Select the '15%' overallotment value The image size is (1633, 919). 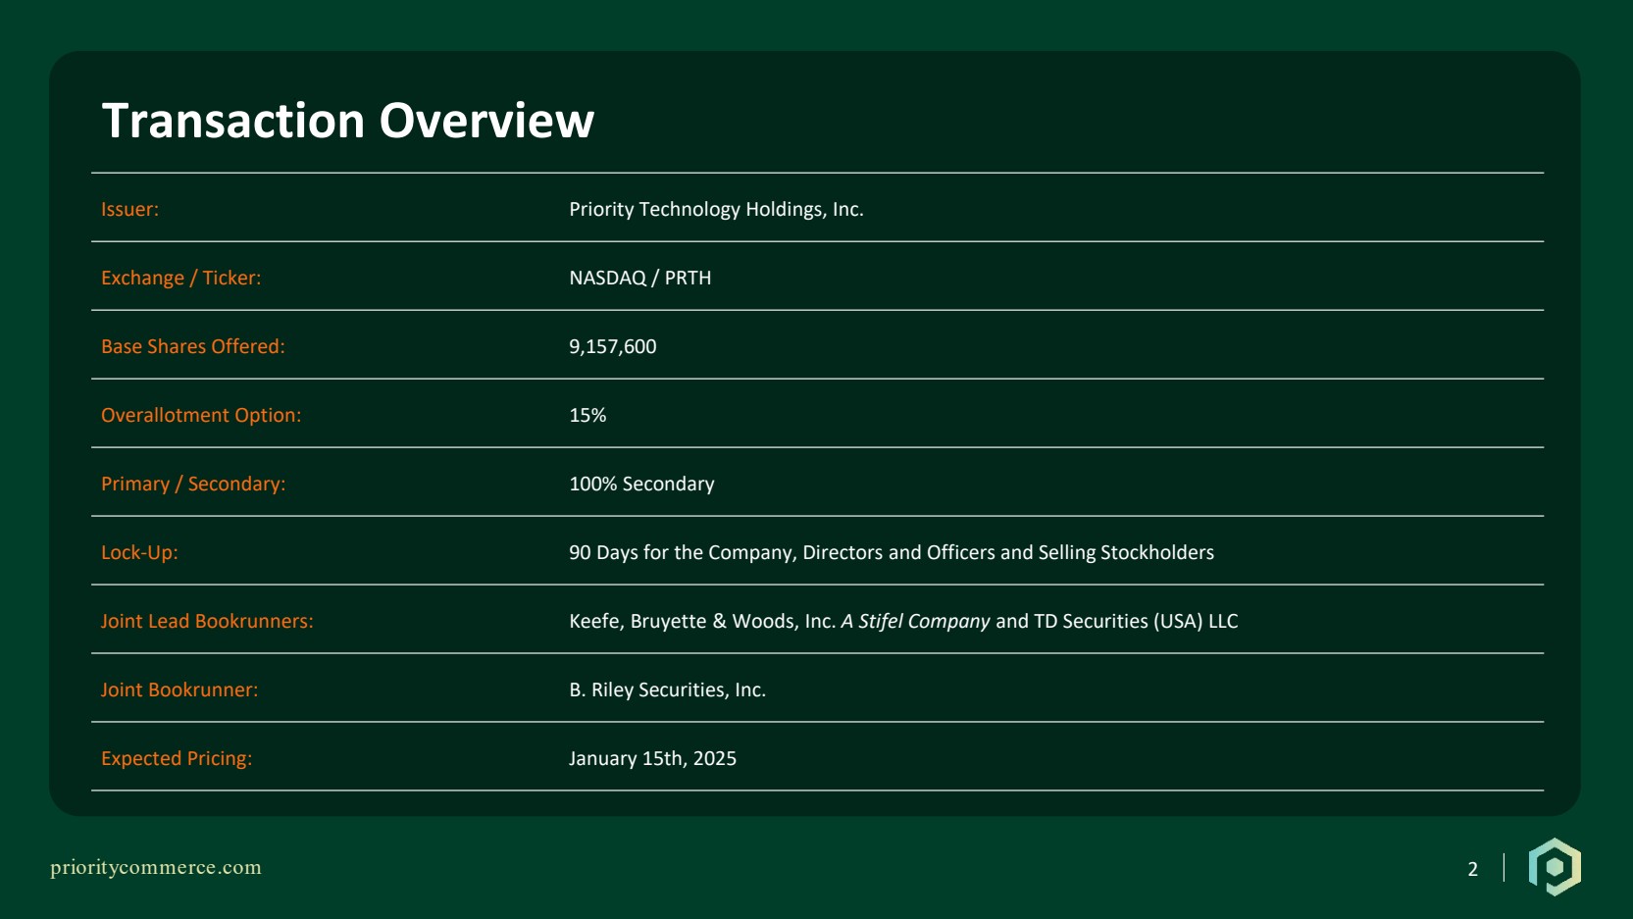coord(587,415)
